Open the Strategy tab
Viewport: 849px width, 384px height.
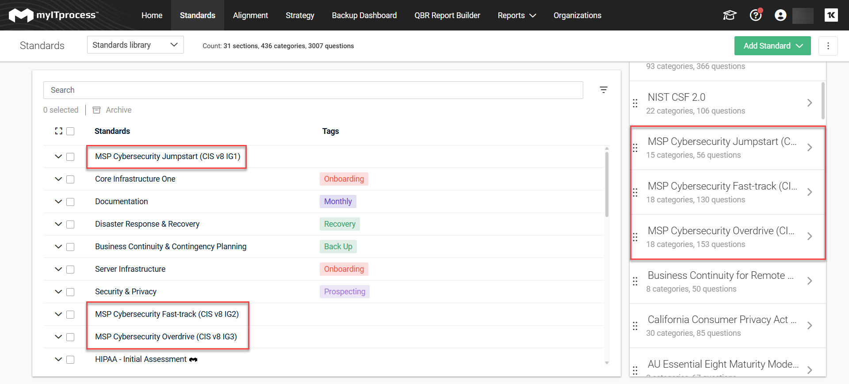300,15
